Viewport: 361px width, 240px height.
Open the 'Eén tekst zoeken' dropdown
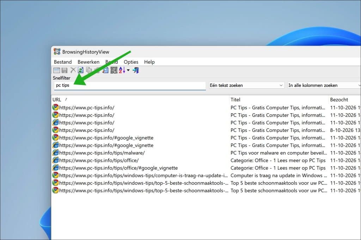point(246,86)
